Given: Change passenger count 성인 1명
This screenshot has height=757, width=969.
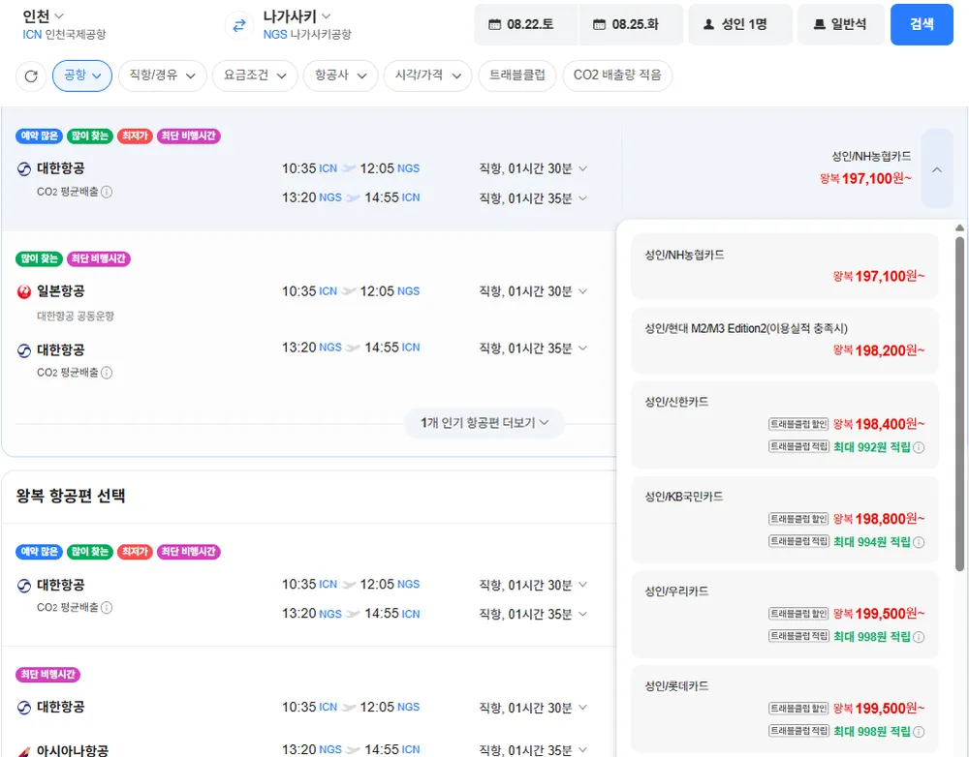Looking at the screenshot, I should coord(740,25).
